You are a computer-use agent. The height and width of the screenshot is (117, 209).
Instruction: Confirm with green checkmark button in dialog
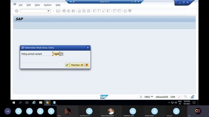[67, 65]
